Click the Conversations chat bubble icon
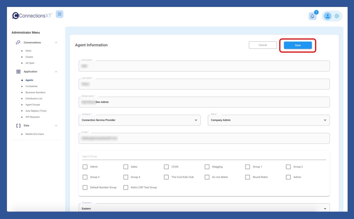Viewport: 354px width, 219px height. pos(18,43)
